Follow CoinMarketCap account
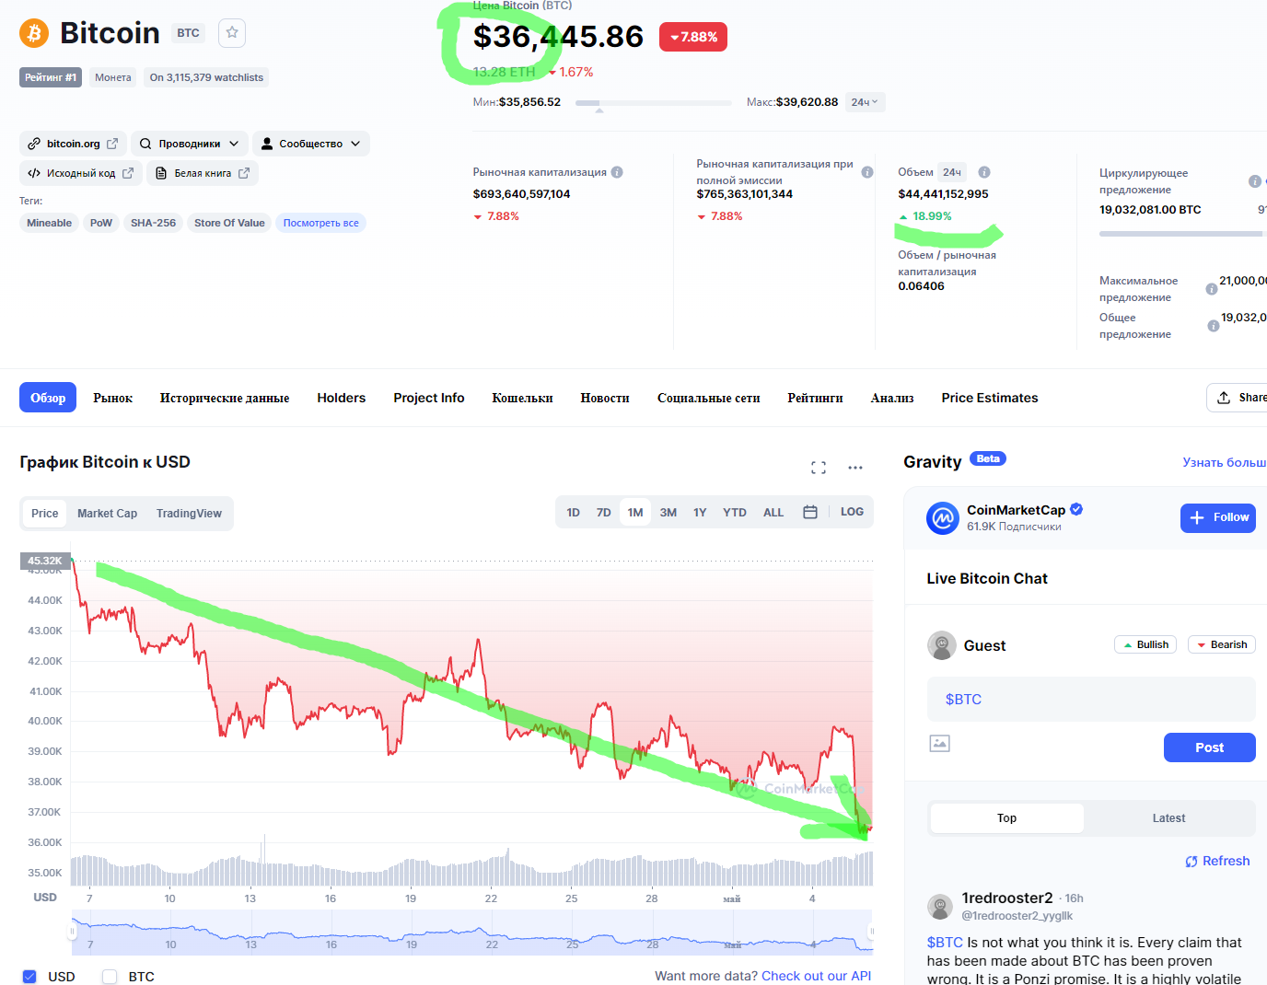This screenshot has height=985, width=1267. 1218,517
